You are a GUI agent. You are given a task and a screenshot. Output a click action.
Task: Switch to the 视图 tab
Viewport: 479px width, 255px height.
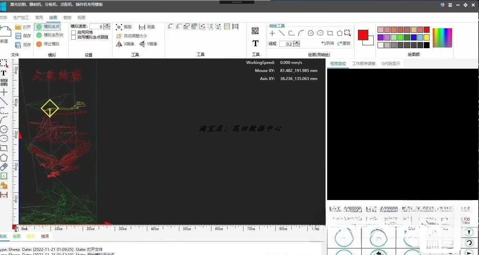[82, 18]
